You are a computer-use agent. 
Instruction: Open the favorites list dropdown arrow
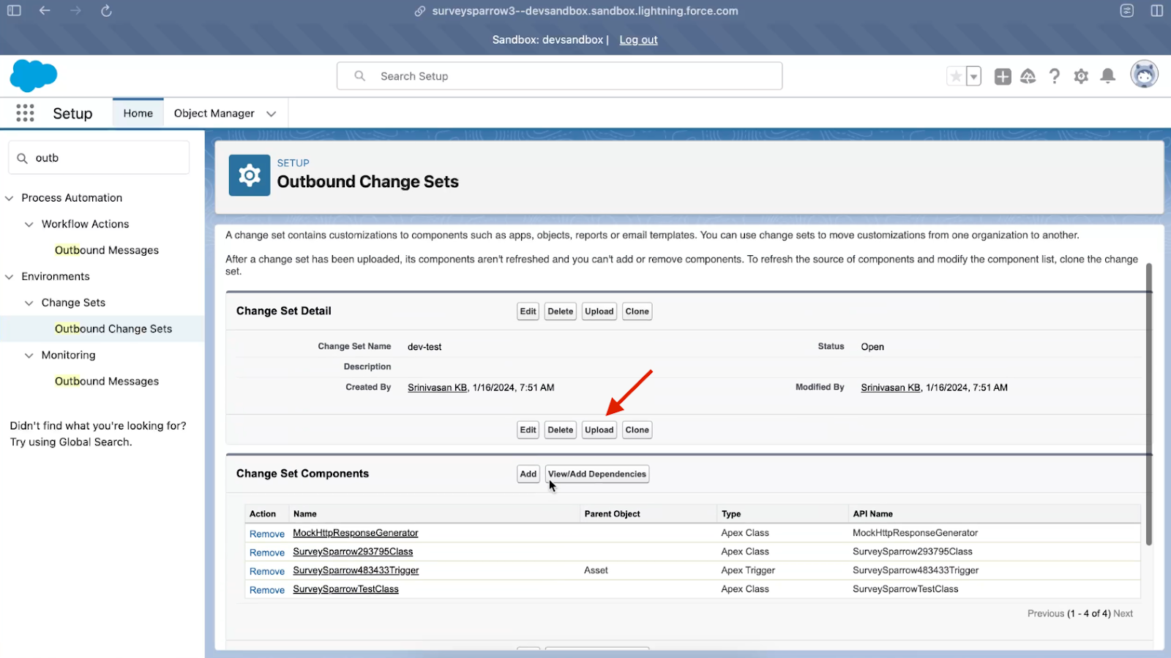point(973,76)
